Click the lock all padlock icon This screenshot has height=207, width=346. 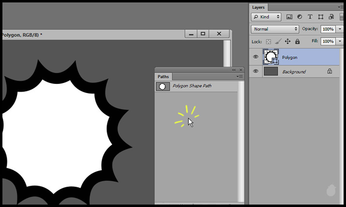[x=297, y=42]
